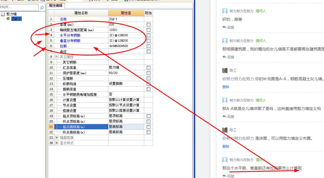
Task: Toggle 保护层厚度 附加 checkbox
Action: [148, 73]
